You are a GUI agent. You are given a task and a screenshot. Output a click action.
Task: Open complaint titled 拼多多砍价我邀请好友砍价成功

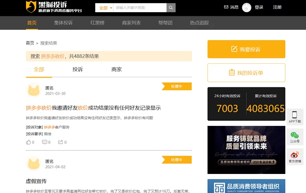[x=93, y=108]
